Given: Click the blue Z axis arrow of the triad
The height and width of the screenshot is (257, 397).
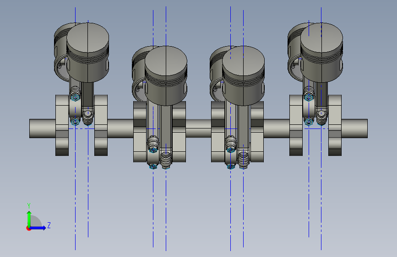Looking at the screenshot, I should coord(38,228).
